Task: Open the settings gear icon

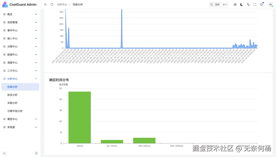Action: pos(235,5)
